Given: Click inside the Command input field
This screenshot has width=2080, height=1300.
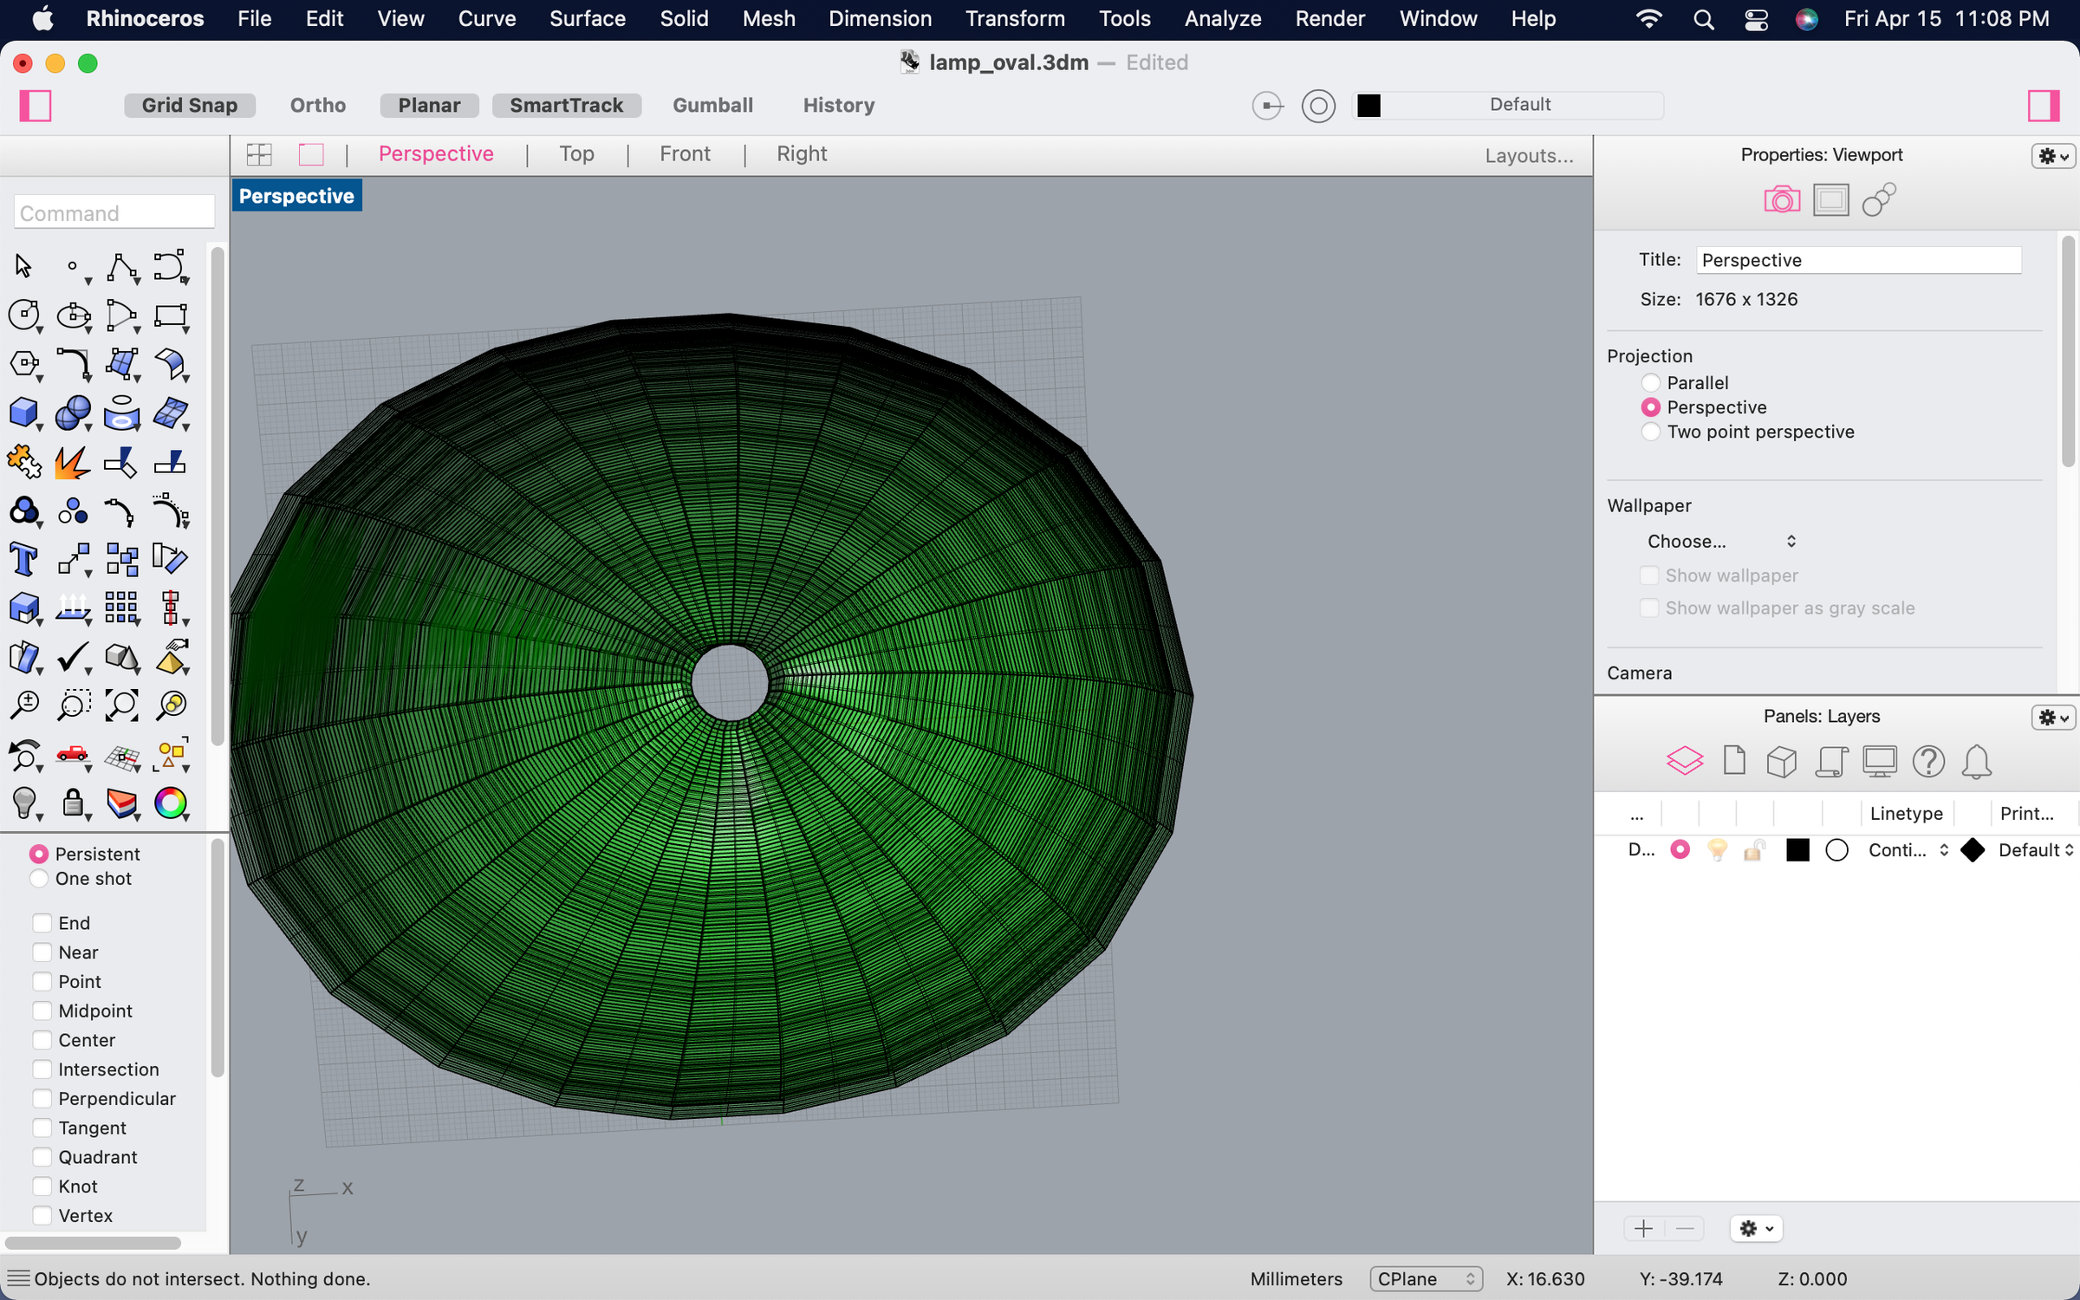Looking at the screenshot, I should pos(114,212).
